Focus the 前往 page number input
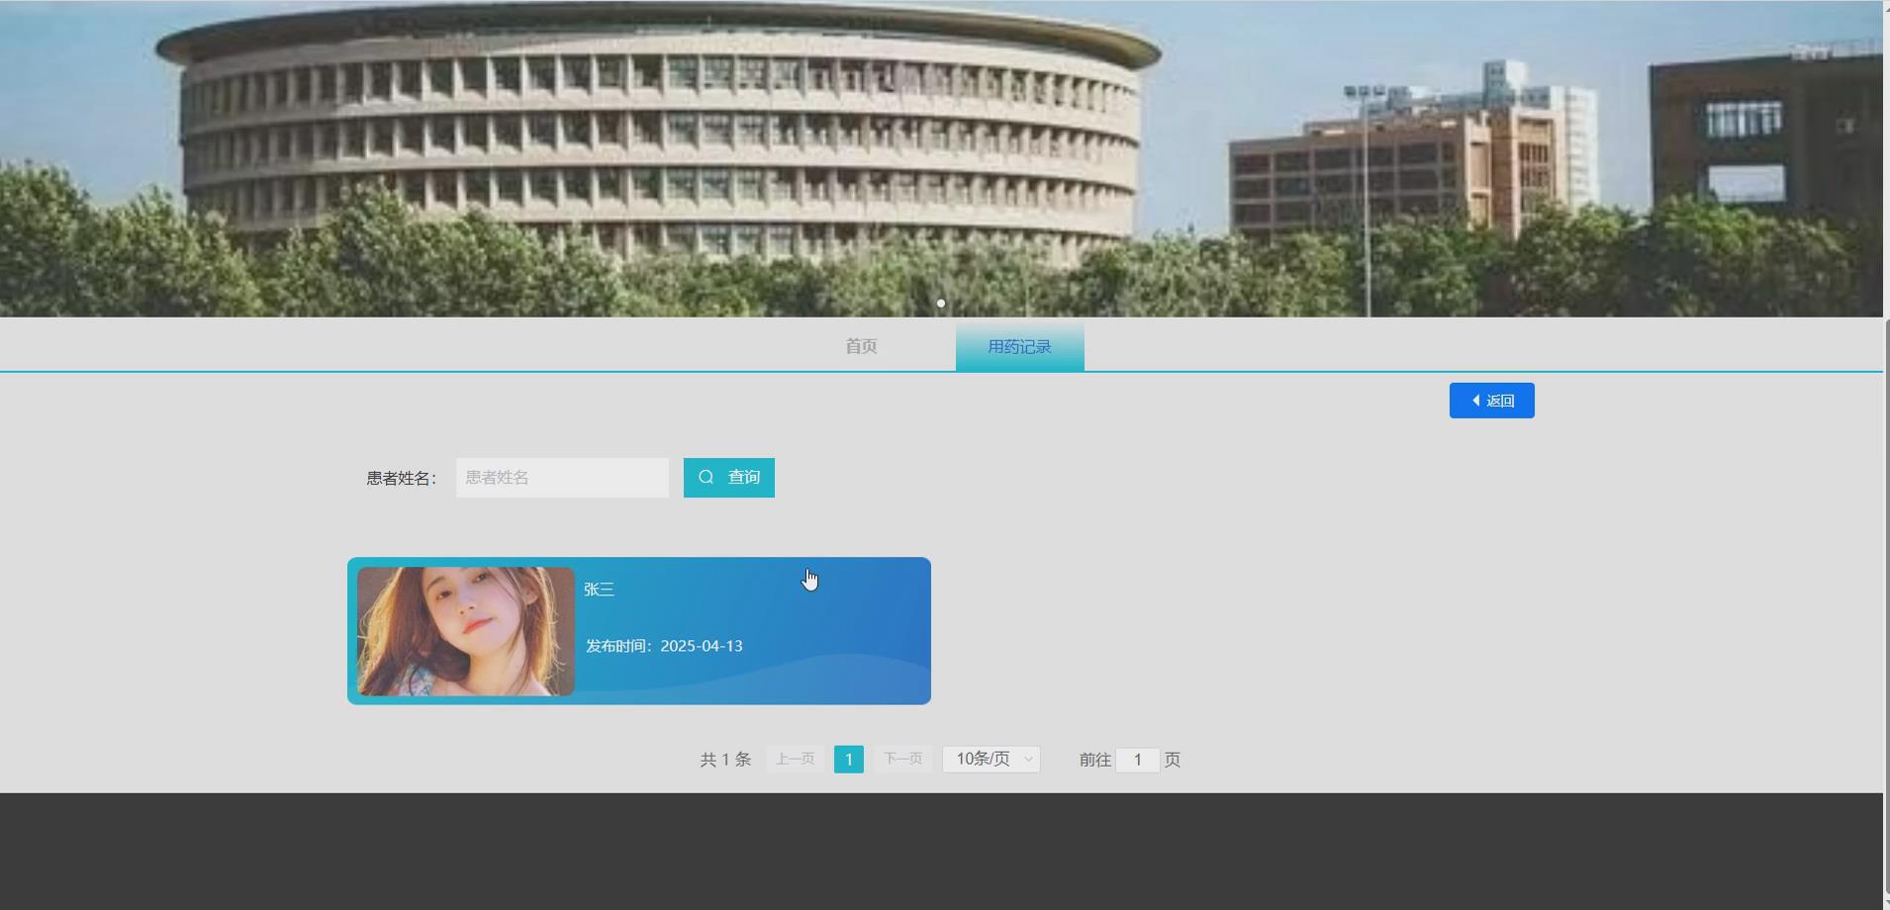This screenshot has width=1890, height=910. pos(1138,760)
